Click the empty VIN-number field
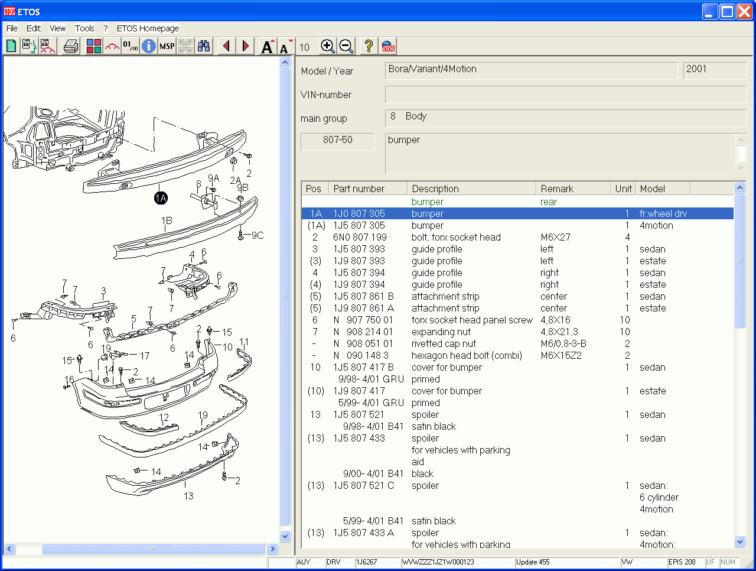 [x=566, y=95]
